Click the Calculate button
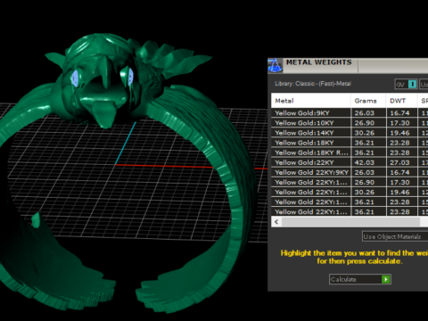Image resolution: width=428 pixels, height=321 pixels. 360,279
